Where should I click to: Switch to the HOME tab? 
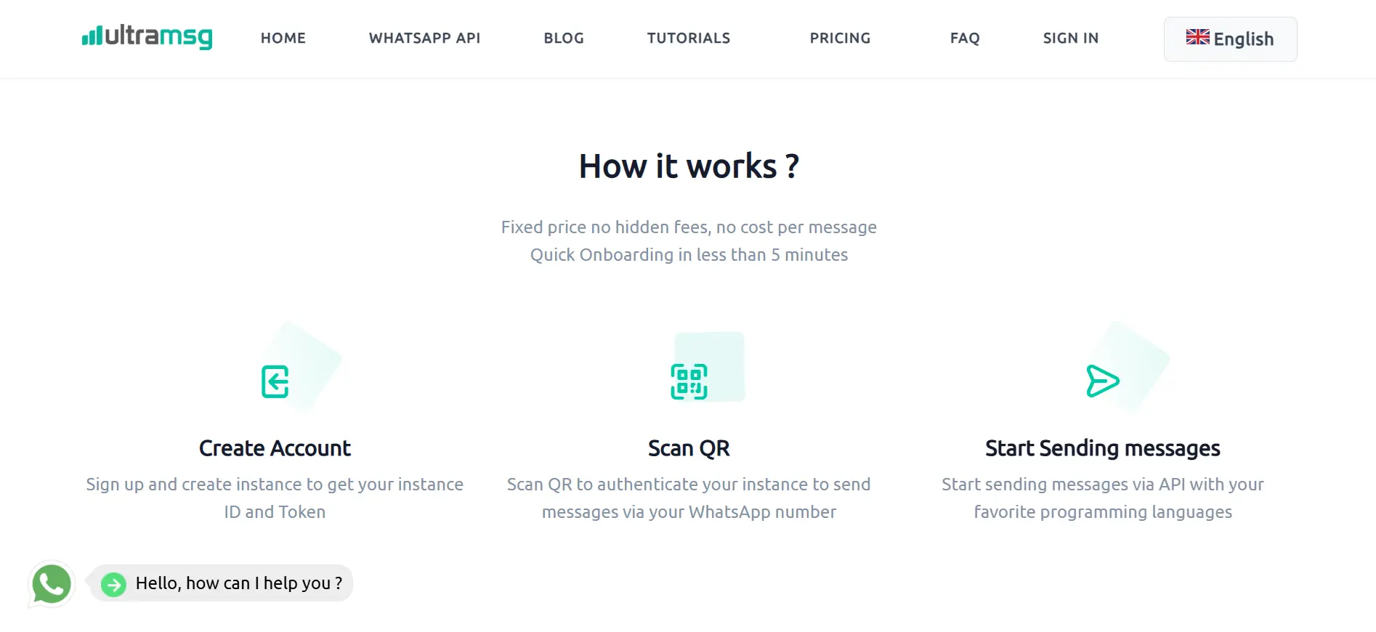pyautogui.click(x=283, y=38)
